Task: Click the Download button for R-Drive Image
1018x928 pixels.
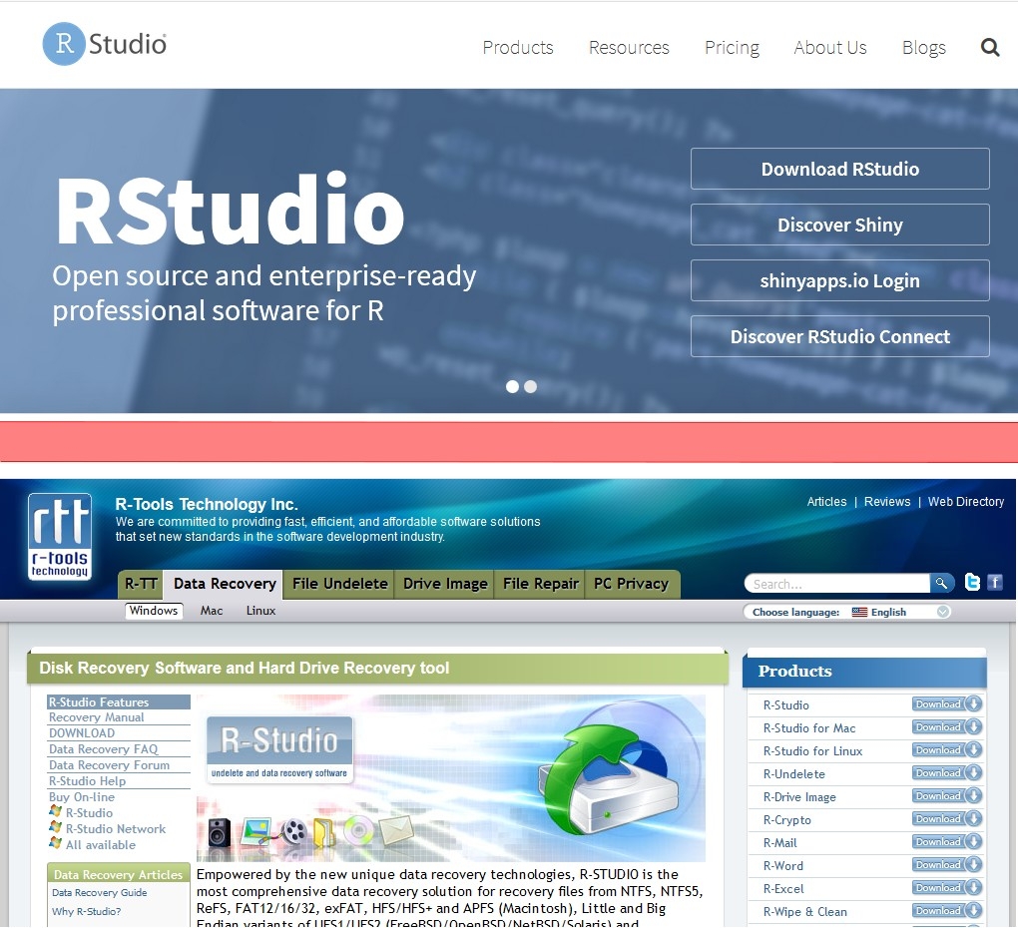Action: point(946,795)
